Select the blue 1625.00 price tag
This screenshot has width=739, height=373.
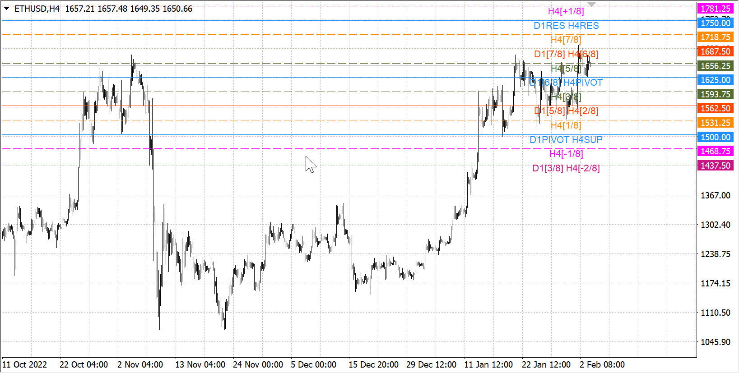point(715,80)
